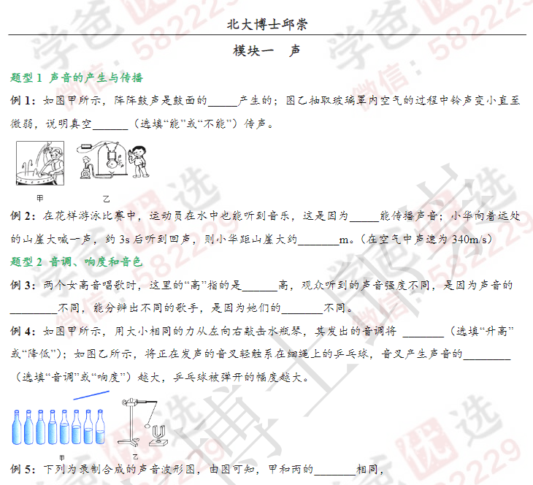Click the drummer illustration labeled 甲
Viewport: 533px width, 485px height.
point(40,164)
